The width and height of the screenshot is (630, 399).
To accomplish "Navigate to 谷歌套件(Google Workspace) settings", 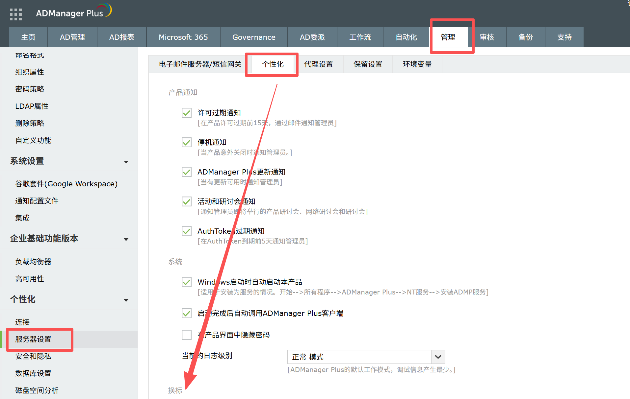I will pos(66,184).
